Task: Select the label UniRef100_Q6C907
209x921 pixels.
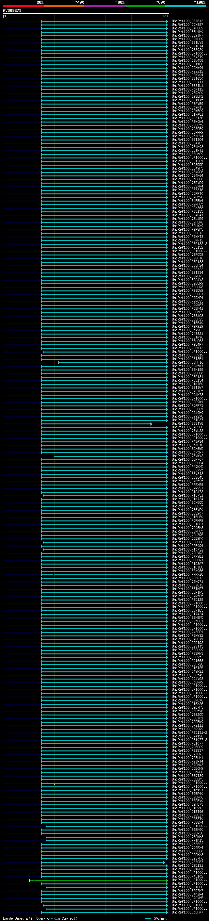Action: (187, 514)
